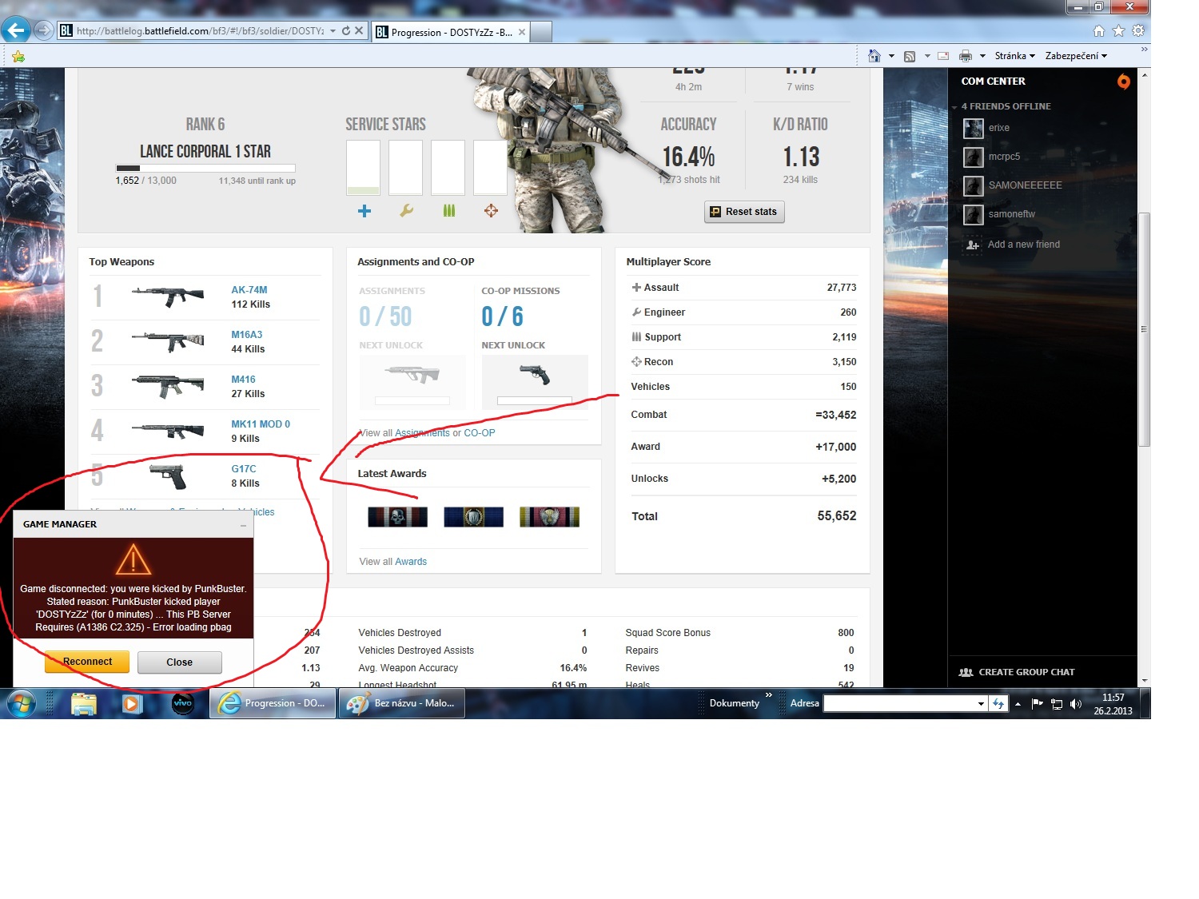1199x899 pixels.
Task: Follow the CO-OP link under Assignments
Action: pyautogui.click(x=480, y=433)
